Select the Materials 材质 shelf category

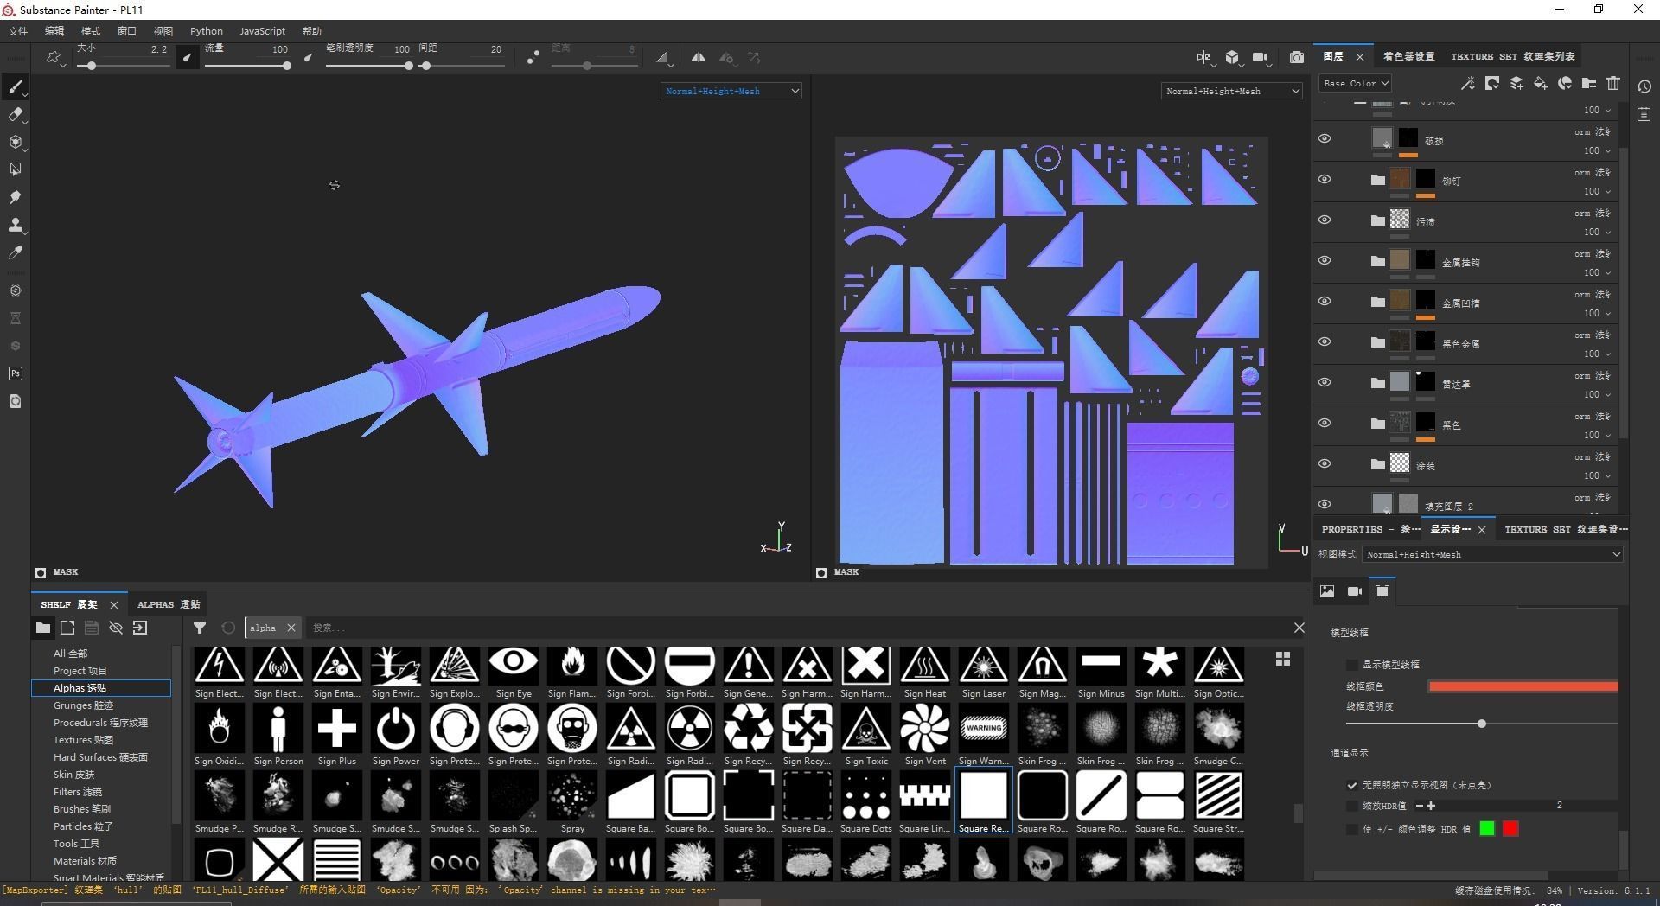pyautogui.click(x=85, y=861)
